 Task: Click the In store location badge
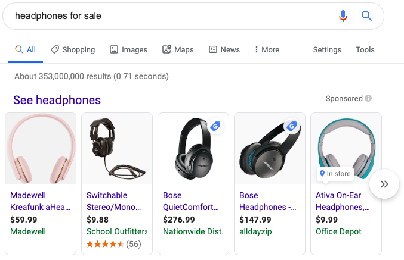pyautogui.click(x=335, y=174)
